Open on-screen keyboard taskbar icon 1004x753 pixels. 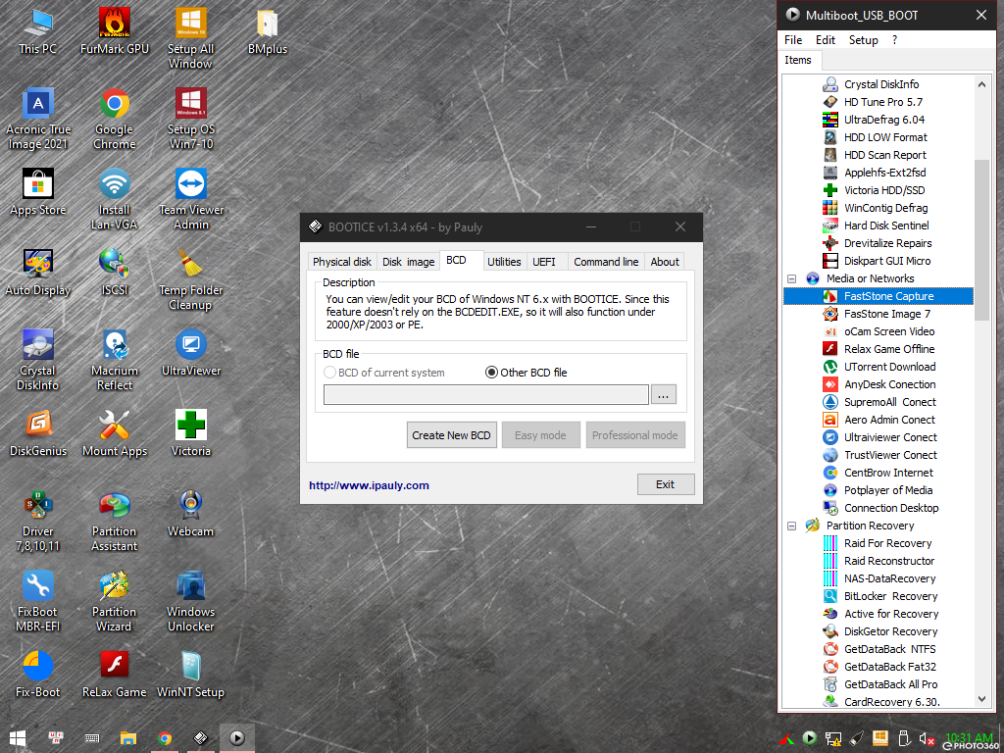91,738
